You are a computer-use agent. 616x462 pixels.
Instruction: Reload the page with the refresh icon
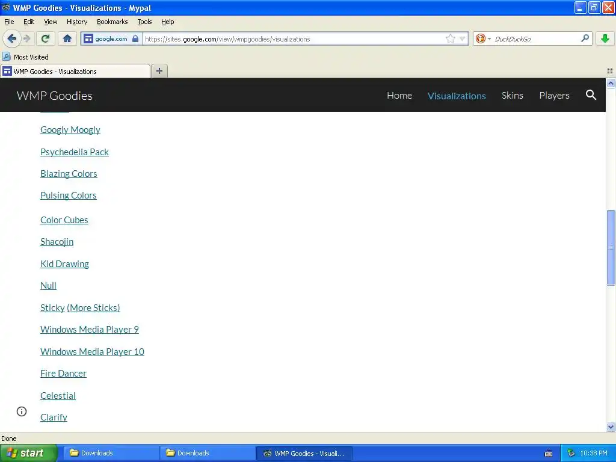point(46,38)
